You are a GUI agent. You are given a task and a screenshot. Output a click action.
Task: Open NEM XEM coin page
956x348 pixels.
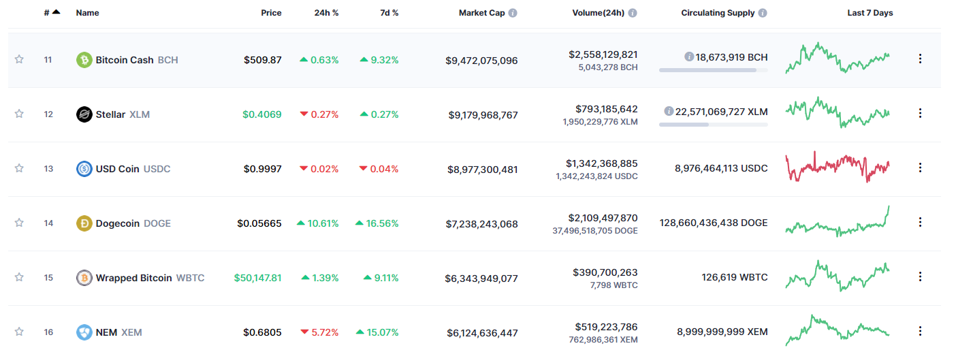click(x=118, y=332)
